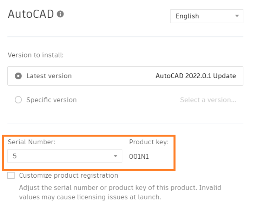
Task: Click the 'Version to install:' heading
Action: (35, 55)
